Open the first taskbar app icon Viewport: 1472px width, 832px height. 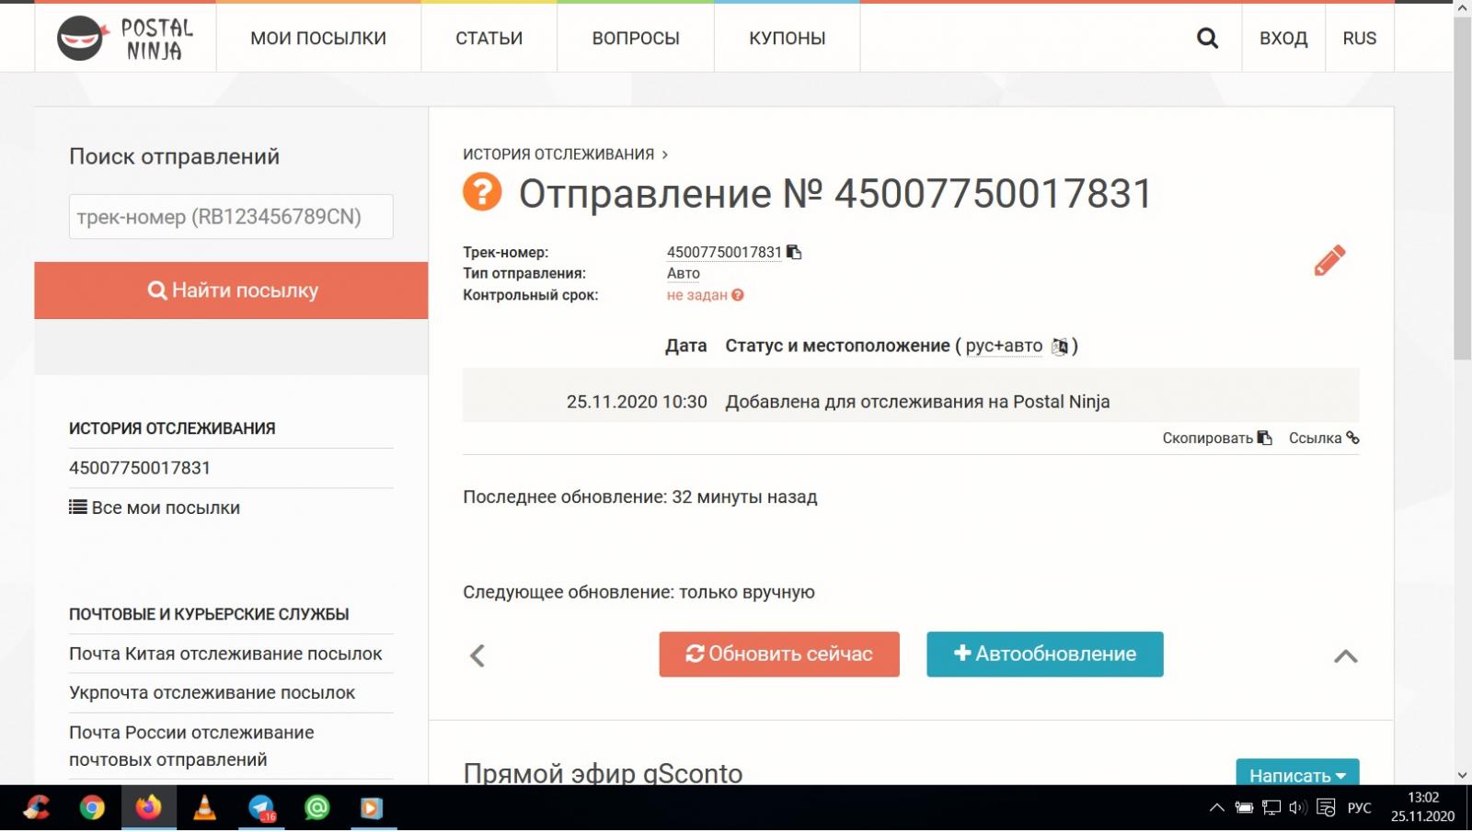click(x=37, y=808)
